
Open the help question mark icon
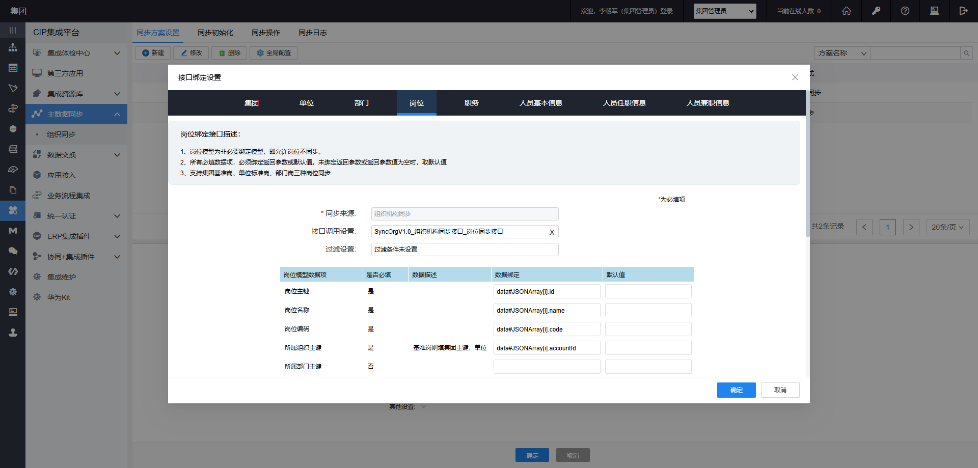point(905,11)
